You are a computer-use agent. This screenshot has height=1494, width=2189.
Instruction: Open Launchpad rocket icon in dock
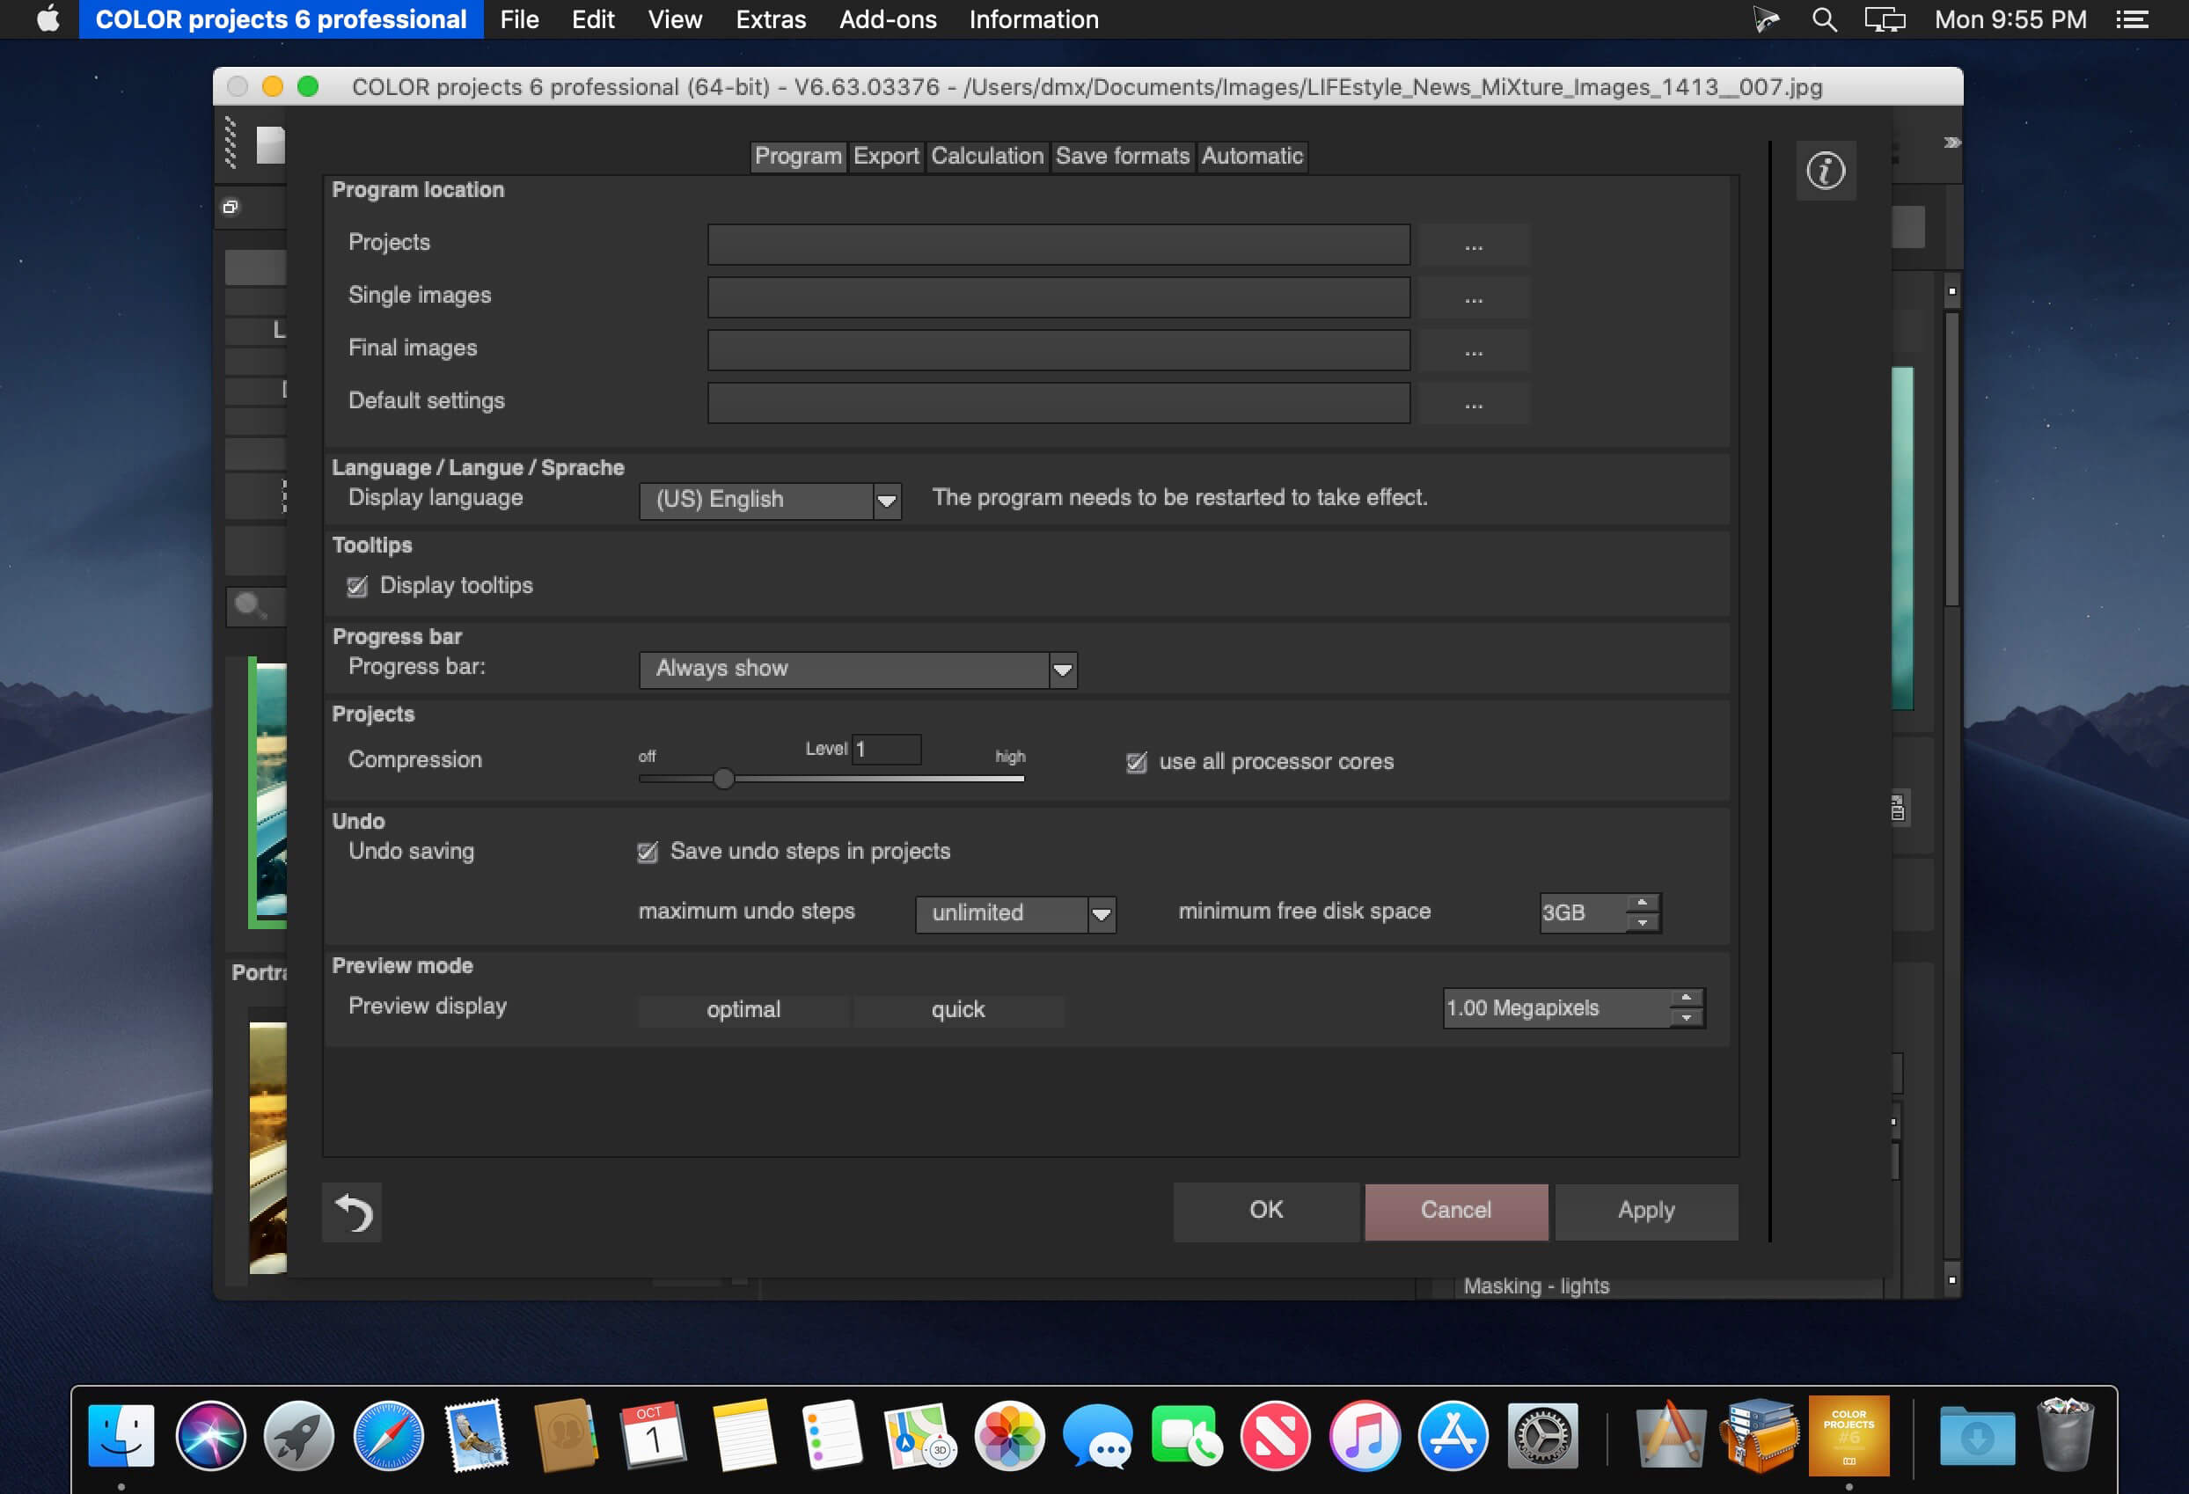pyautogui.click(x=298, y=1436)
